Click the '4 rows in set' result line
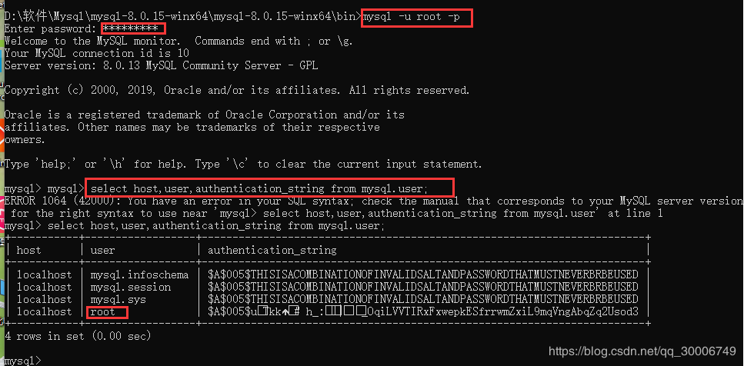Screen dimensions: 744x366 click(78, 336)
